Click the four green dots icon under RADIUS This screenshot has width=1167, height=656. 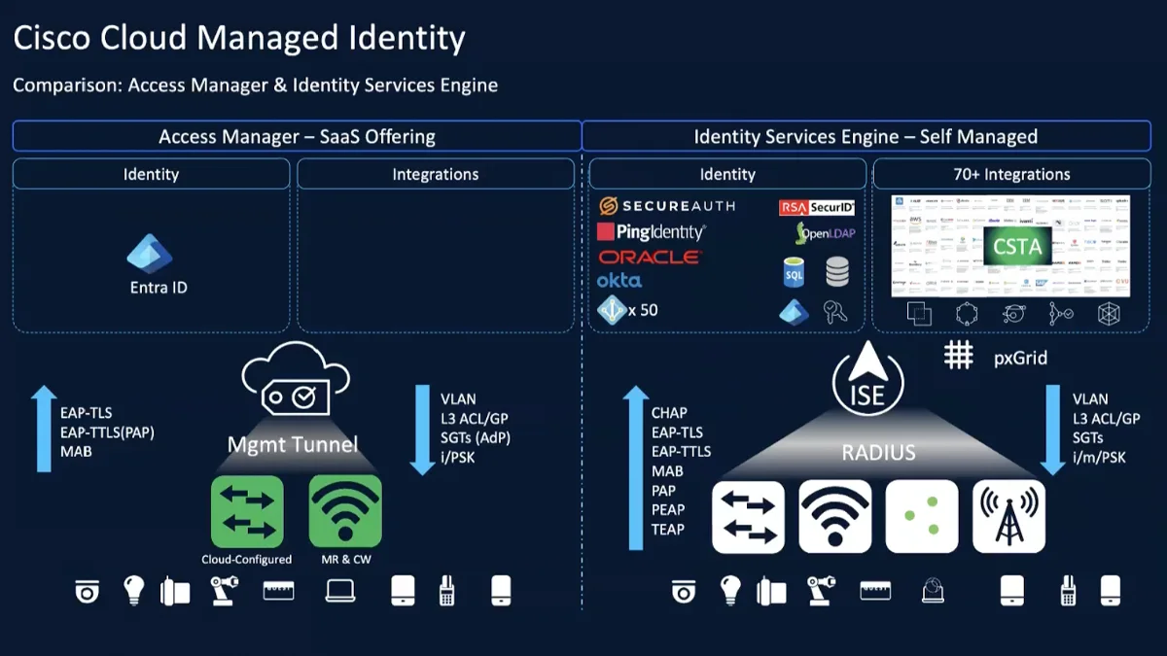click(921, 516)
